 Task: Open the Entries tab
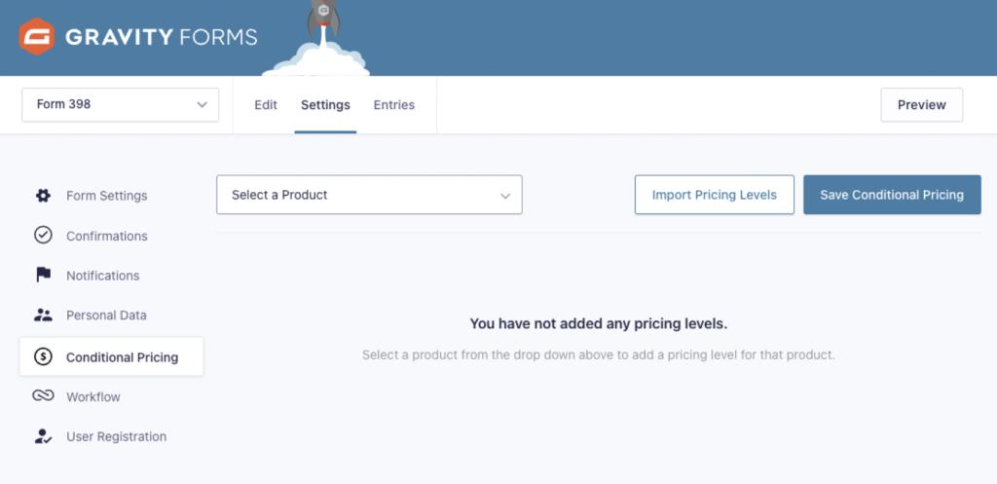394,105
